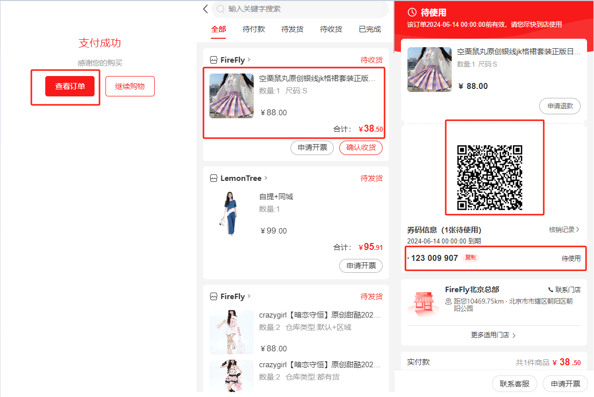Click the 待使用 status beside coupon code
Image resolution: width=594 pixels, height=397 pixels.
571,258
